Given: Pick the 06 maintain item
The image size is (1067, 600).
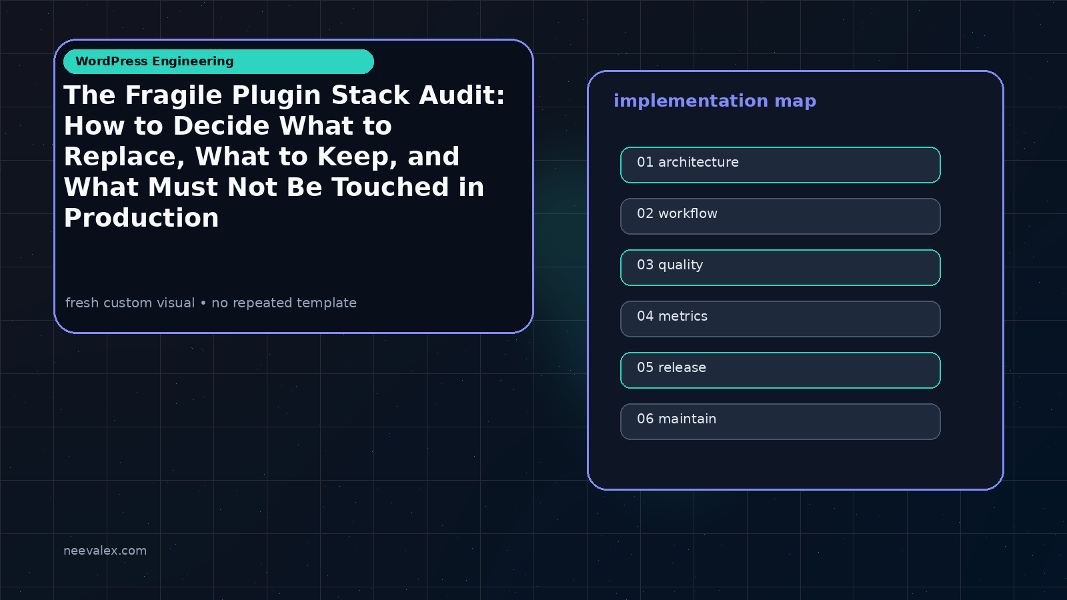Looking at the screenshot, I should tap(780, 421).
